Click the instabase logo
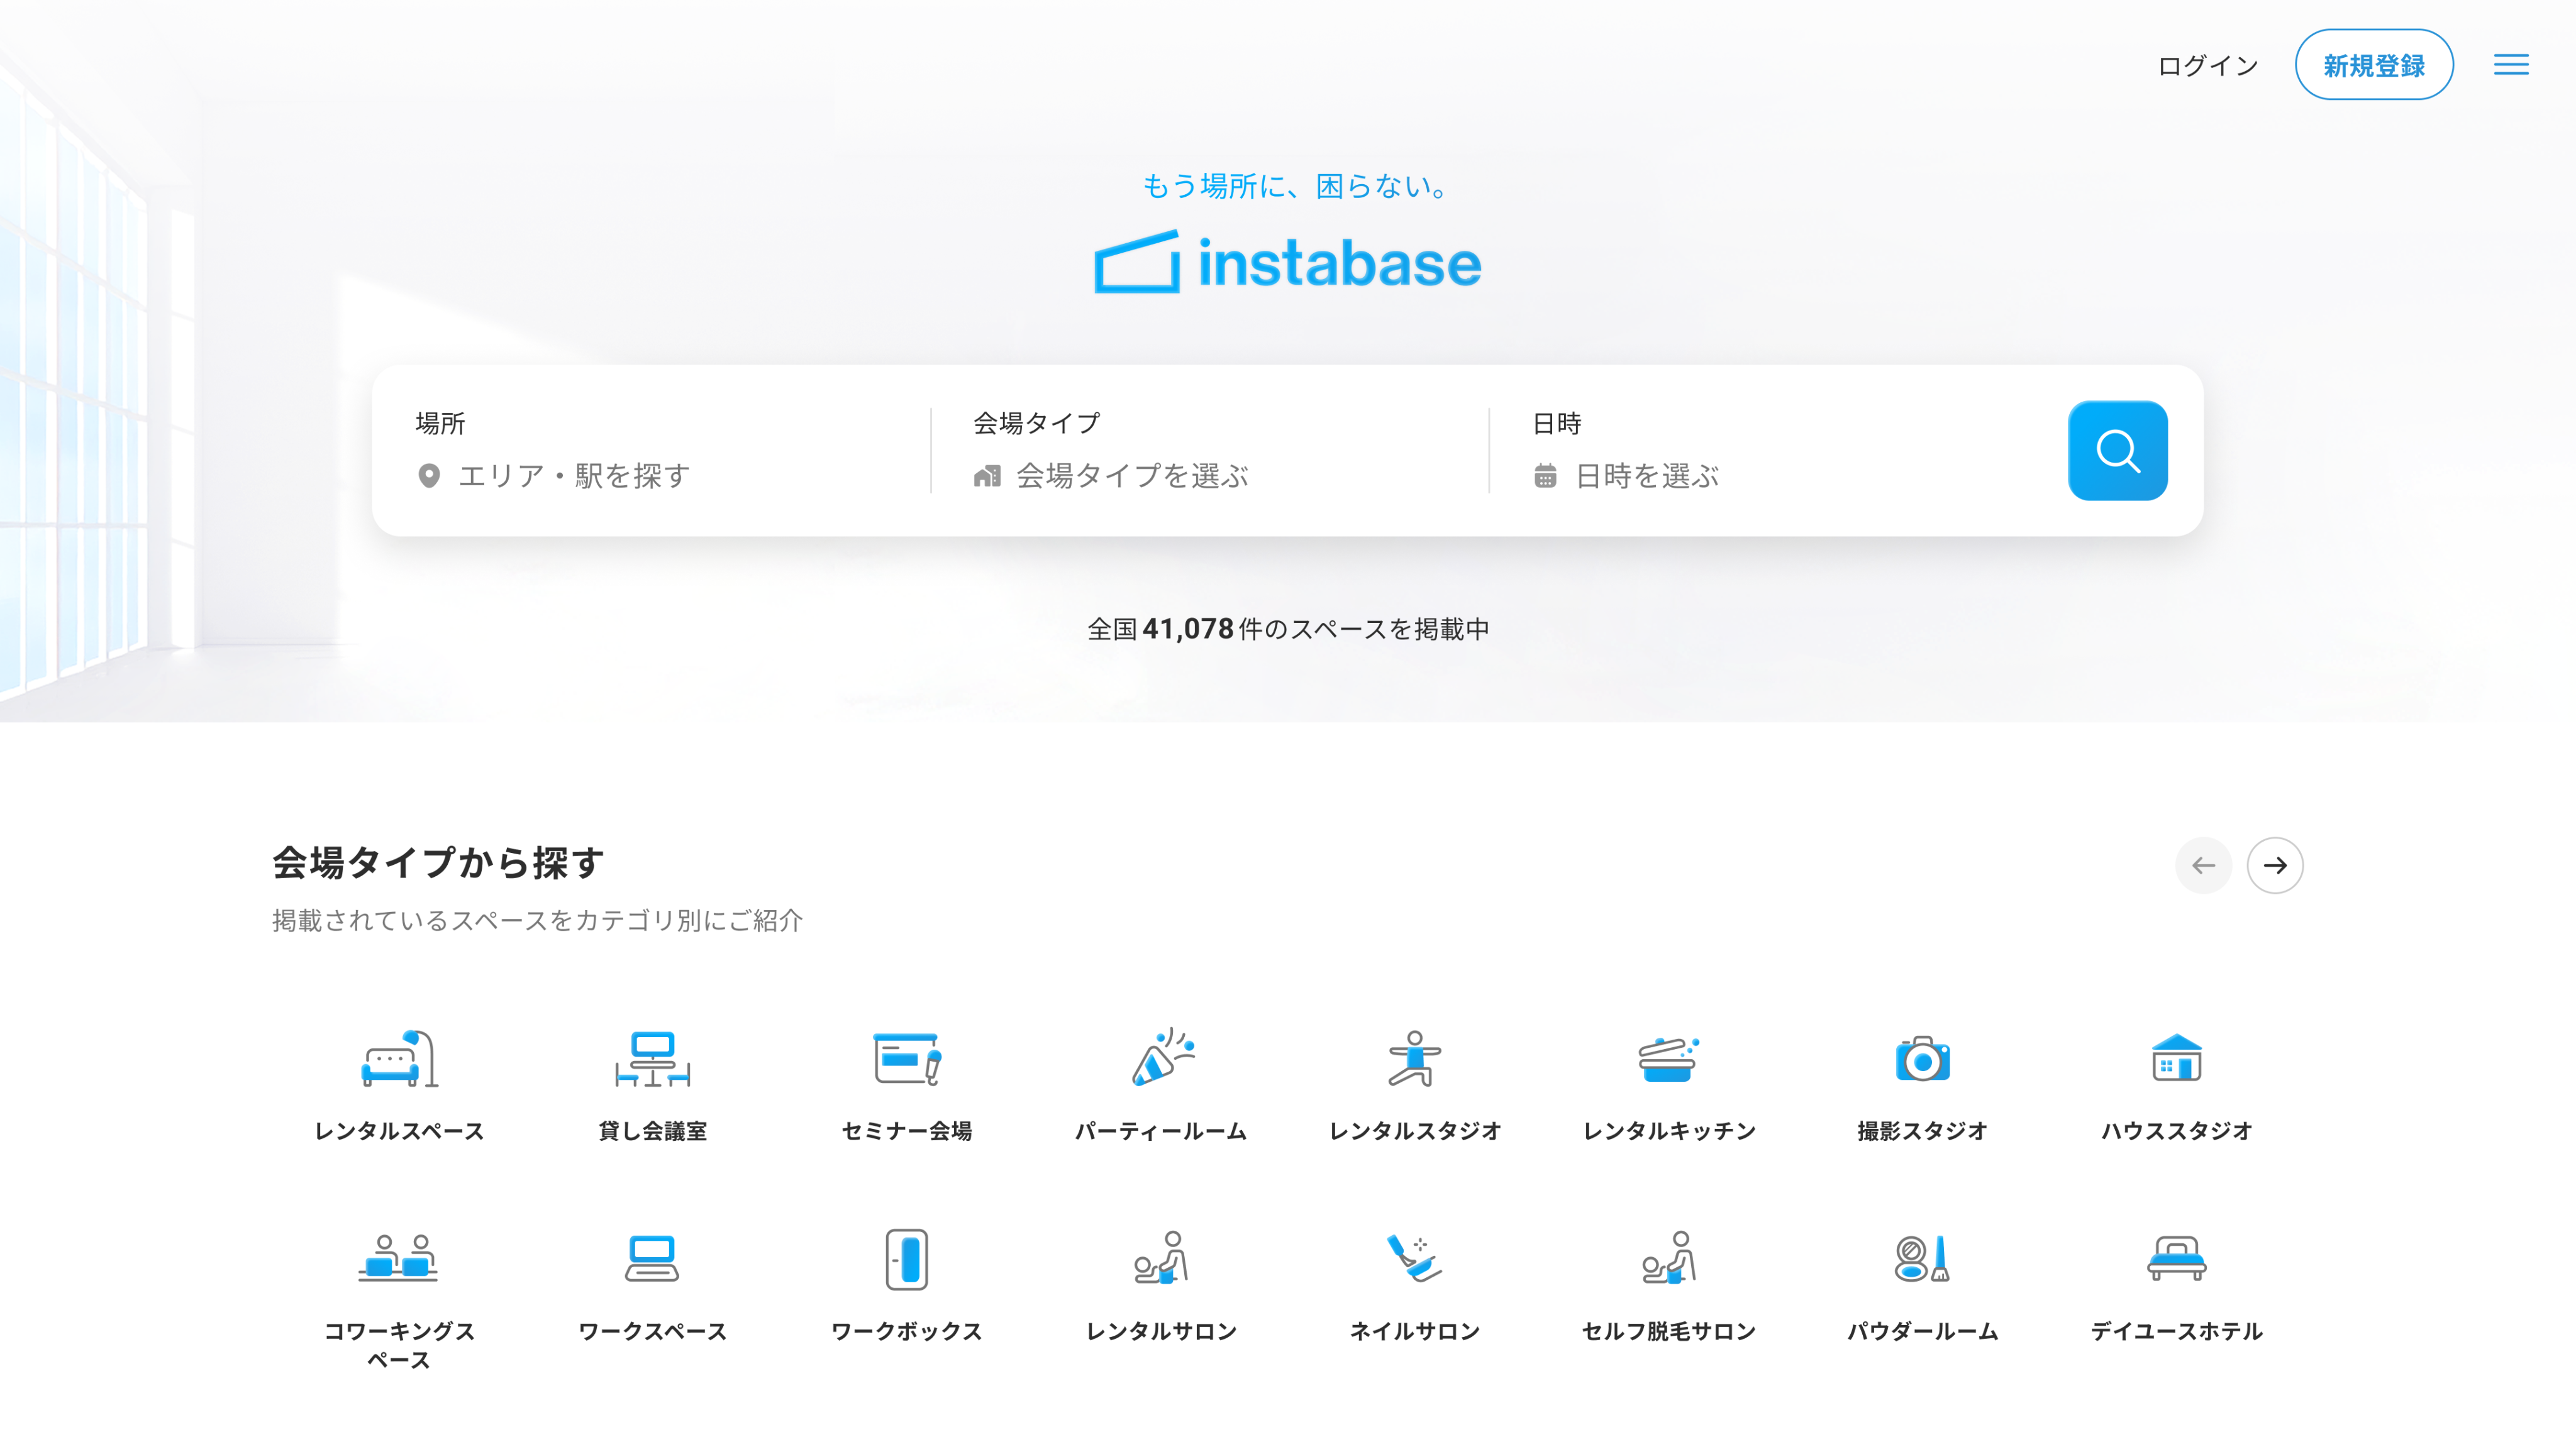2576x1452 pixels. pos(1288,264)
